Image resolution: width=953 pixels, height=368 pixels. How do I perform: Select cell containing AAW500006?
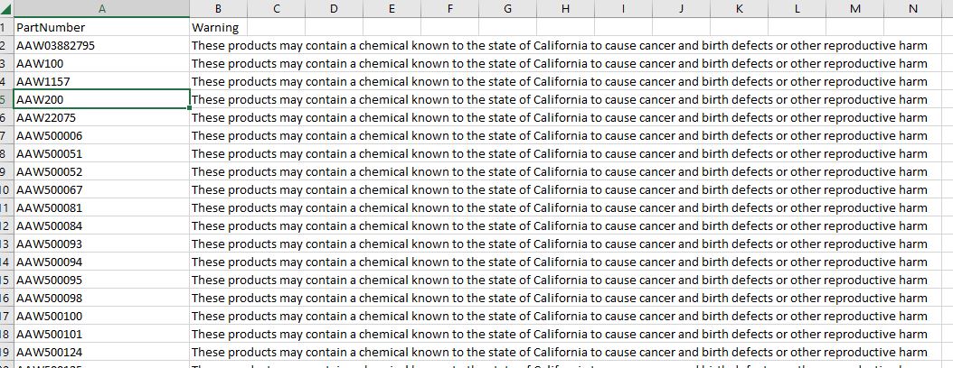[101, 136]
